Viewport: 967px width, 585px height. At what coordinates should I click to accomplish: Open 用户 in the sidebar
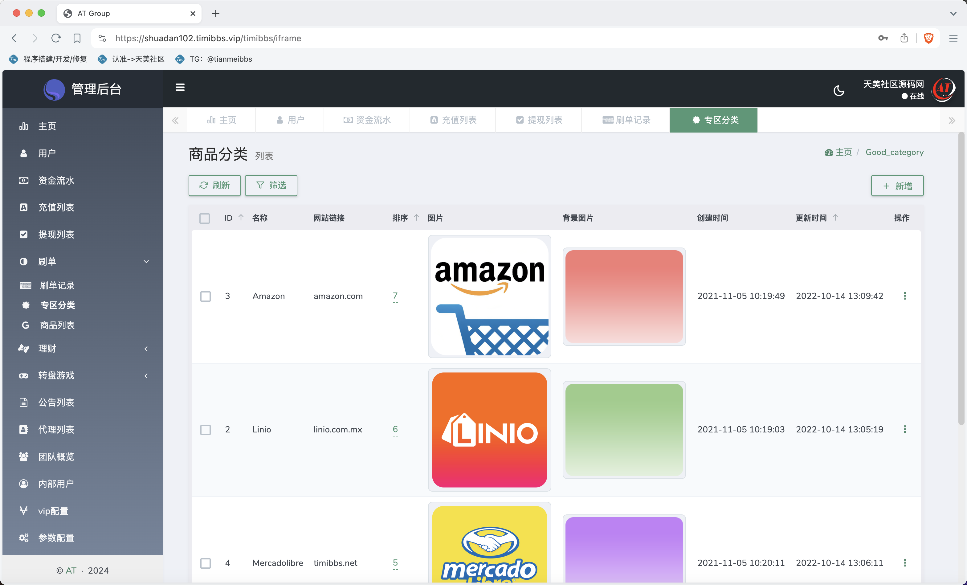pyautogui.click(x=82, y=153)
